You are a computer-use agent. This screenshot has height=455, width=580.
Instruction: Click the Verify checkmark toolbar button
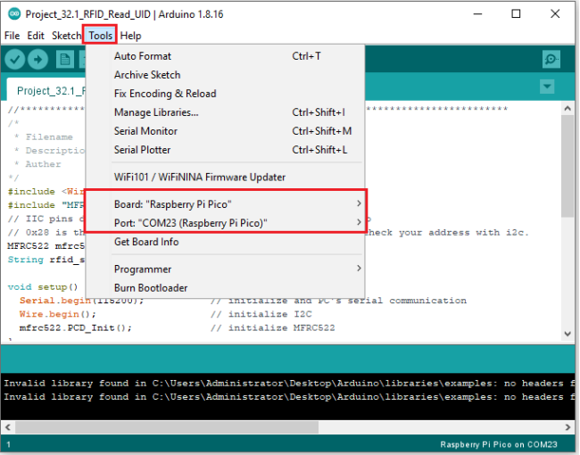(15, 59)
